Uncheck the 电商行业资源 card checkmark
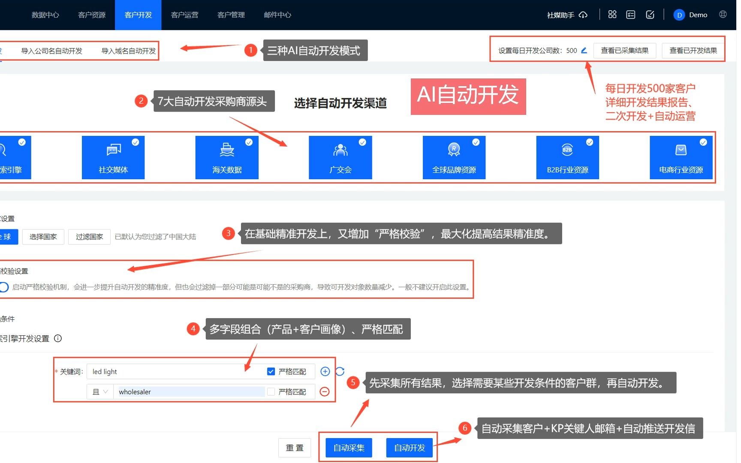 pos(703,142)
